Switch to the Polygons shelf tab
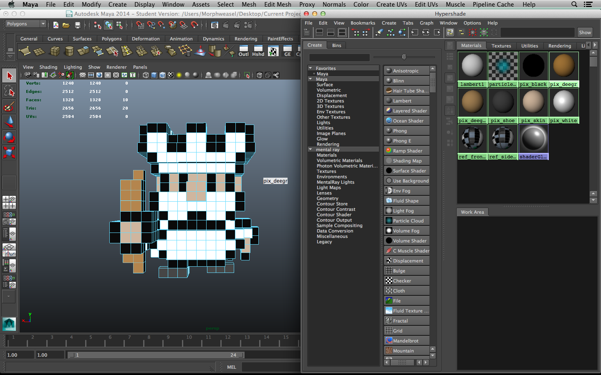The width and height of the screenshot is (601, 375). coord(111,39)
